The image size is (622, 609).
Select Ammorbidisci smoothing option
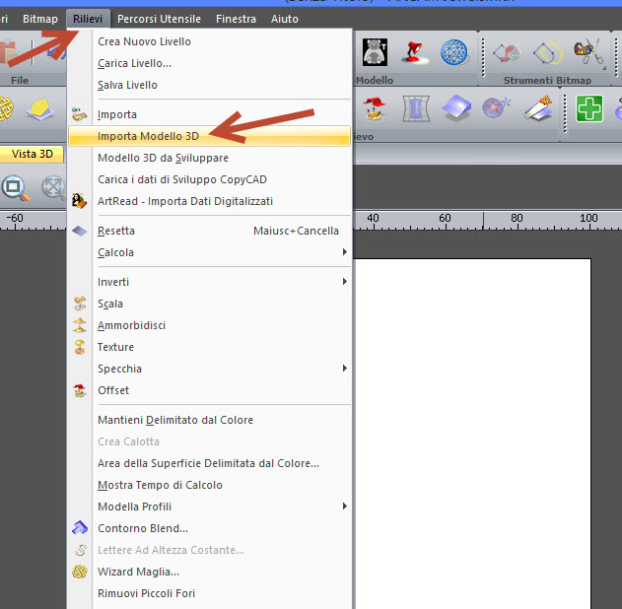(x=131, y=325)
